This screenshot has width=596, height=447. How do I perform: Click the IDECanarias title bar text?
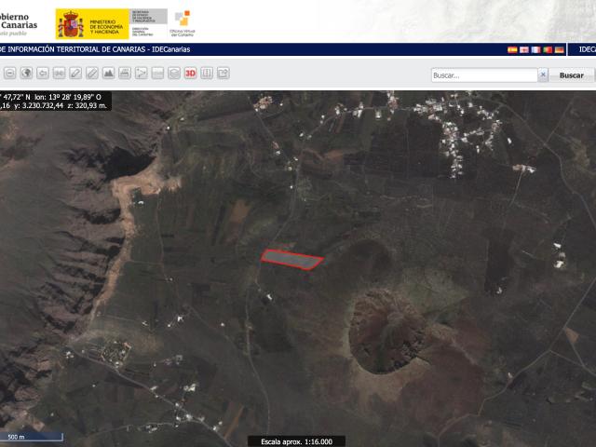coord(95,49)
